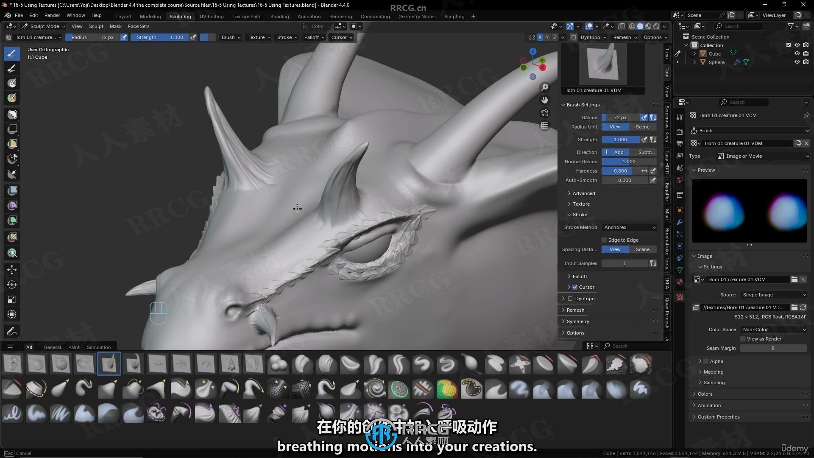Toggle Collection exclude checkbox in outliner
This screenshot has width=814, height=458.
click(x=789, y=45)
